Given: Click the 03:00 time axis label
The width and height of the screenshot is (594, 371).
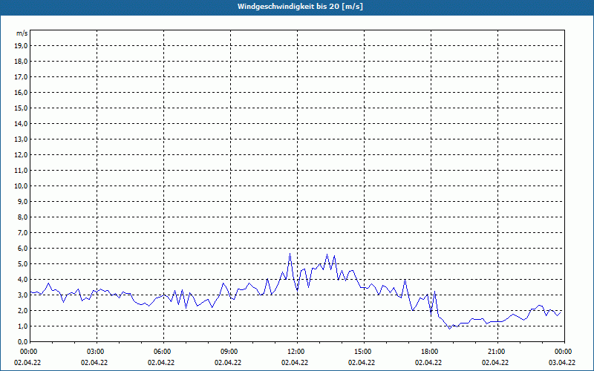Looking at the screenshot, I should [x=97, y=352].
